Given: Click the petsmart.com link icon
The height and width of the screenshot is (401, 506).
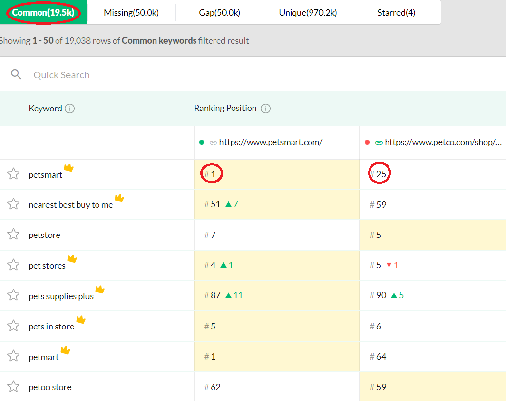Looking at the screenshot, I should pos(214,143).
